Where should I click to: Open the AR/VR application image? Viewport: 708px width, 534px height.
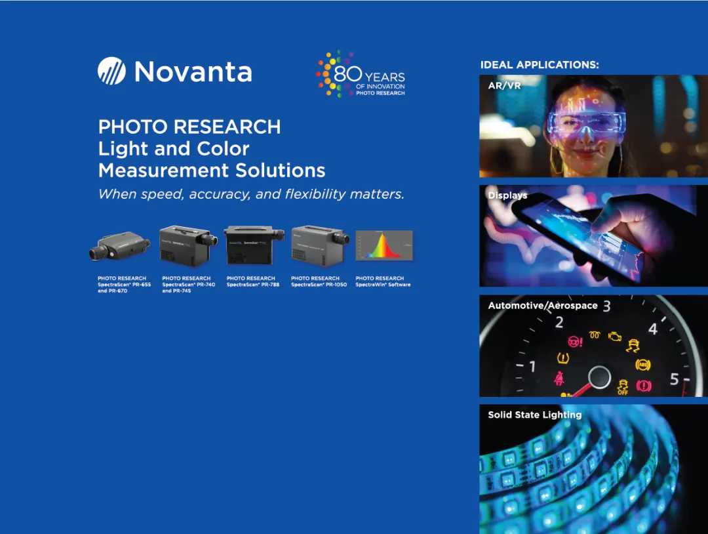tap(593, 126)
